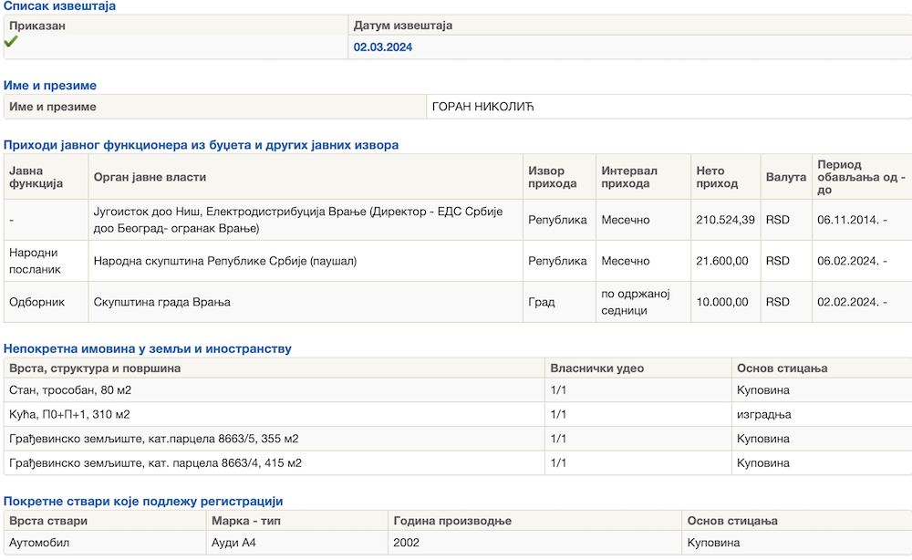Click the green checkmark under Приказан
Image resolution: width=912 pixels, height=560 pixels.
point(11,42)
